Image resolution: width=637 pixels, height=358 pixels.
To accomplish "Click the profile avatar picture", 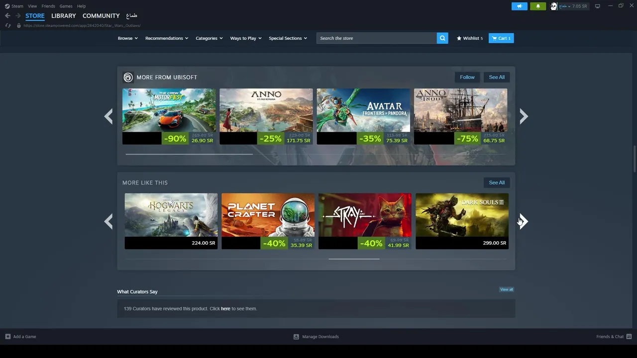I will click(x=553, y=6).
